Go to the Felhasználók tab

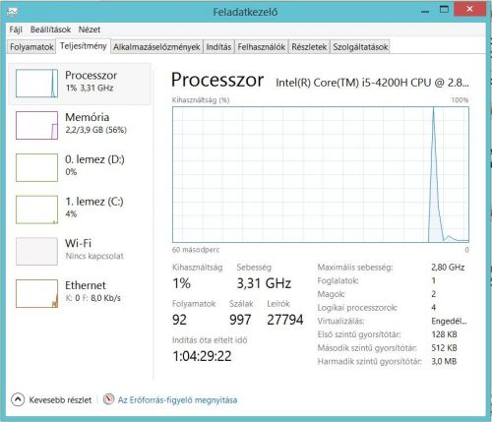261,47
